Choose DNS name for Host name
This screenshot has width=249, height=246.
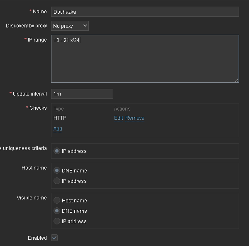pyautogui.click(x=57, y=171)
